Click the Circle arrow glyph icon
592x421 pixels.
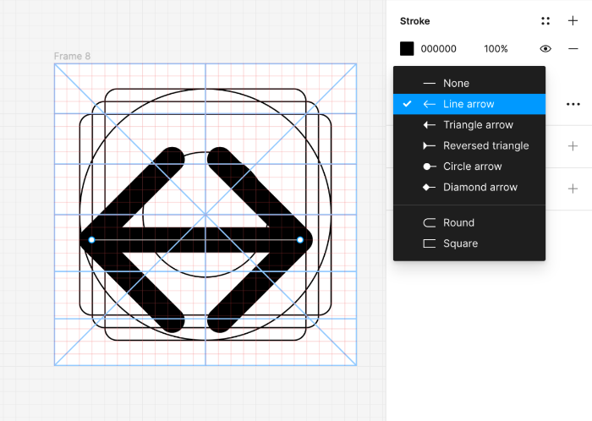point(430,167)
